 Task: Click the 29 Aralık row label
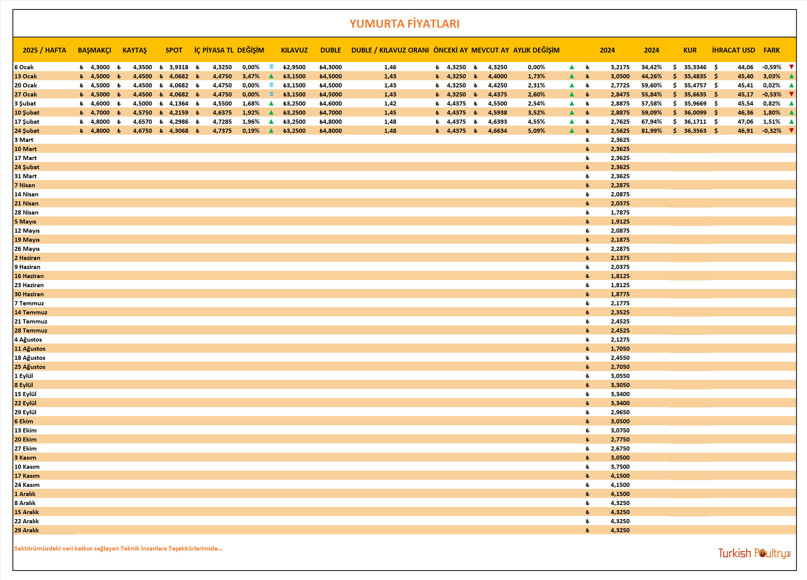coord(26,530)
